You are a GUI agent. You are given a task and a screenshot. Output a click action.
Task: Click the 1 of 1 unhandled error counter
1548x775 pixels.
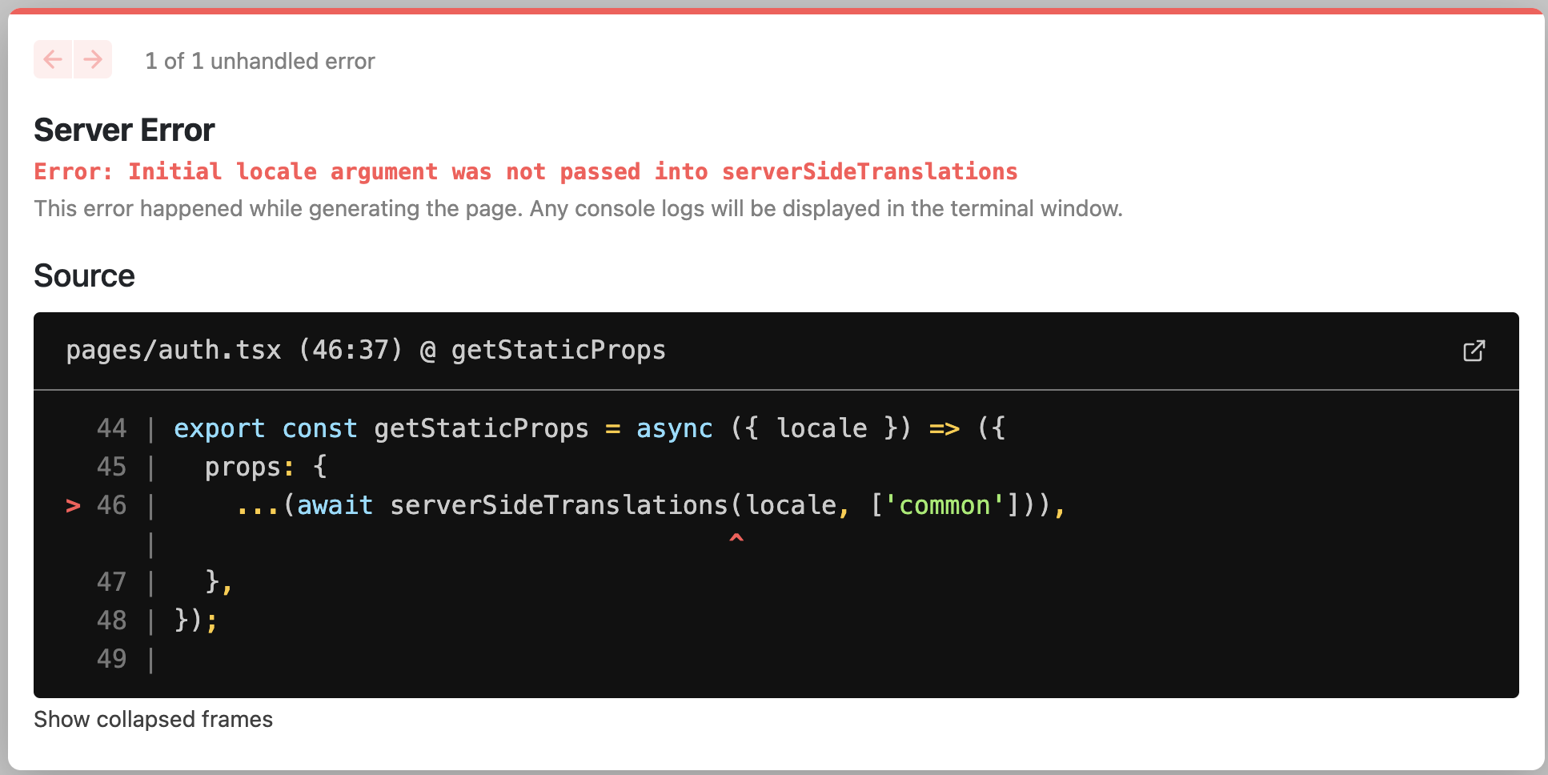click(x=259, y=60)
